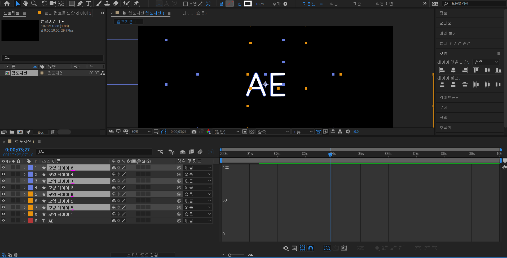
Task: Select the Pen tool
Action: [x=80, y=3]
